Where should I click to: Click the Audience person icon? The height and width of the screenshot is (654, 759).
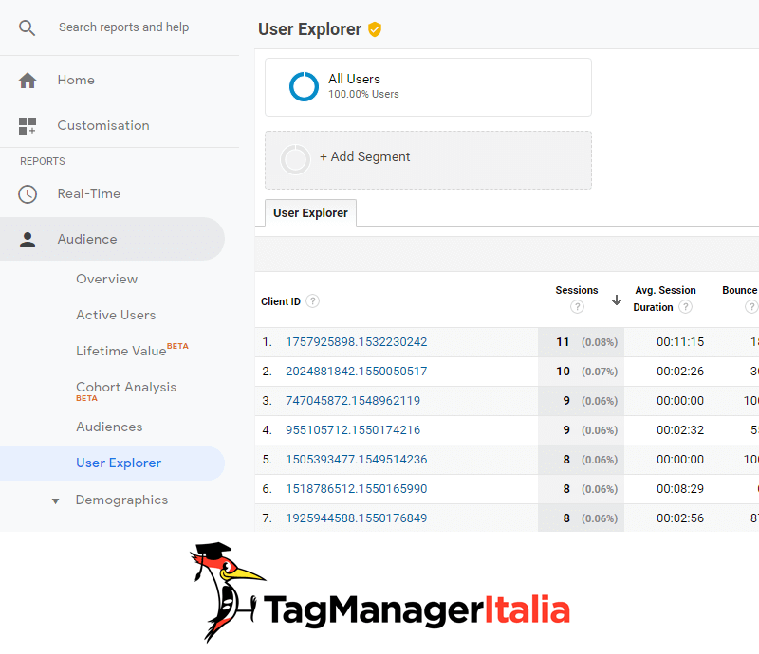click(x=28, y=240)
